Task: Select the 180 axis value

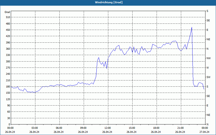Action: point(8,87)
